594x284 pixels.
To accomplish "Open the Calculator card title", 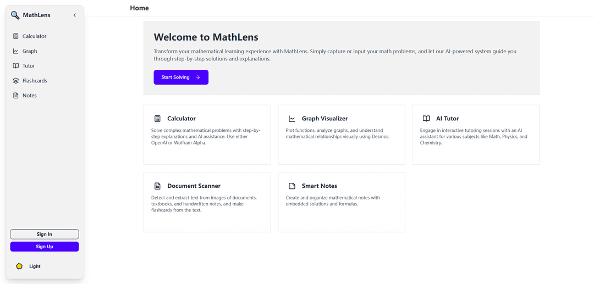I will tap(182, 119).
